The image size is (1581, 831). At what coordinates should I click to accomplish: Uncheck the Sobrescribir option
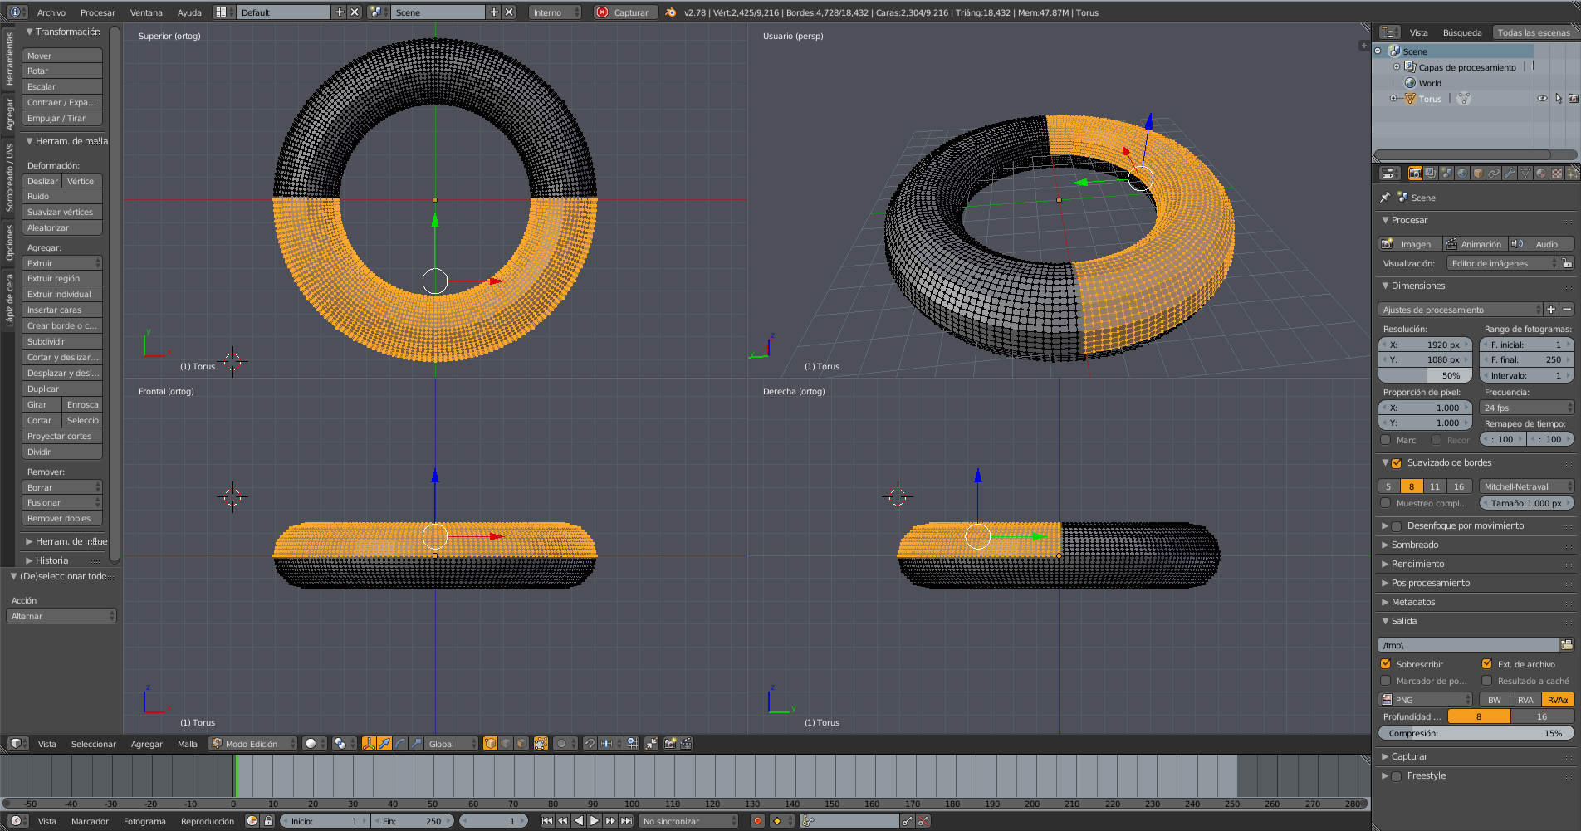point(1386,664)
